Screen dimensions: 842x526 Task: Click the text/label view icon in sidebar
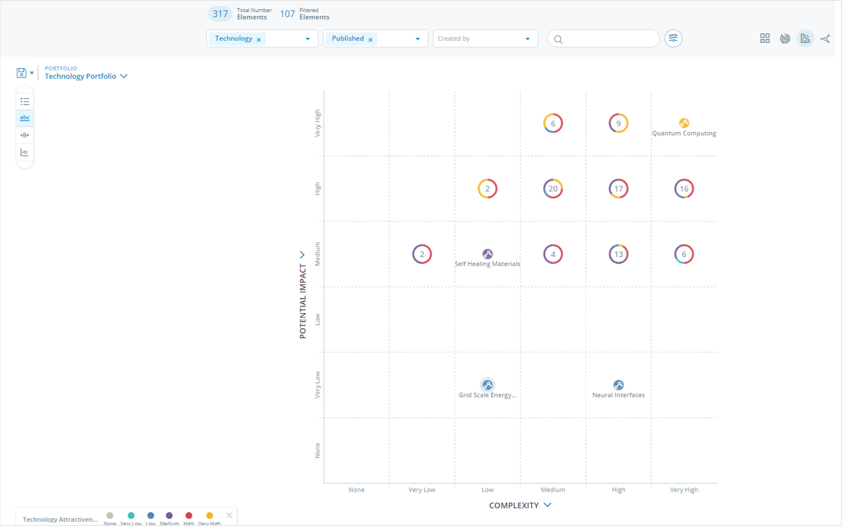click(x=25, y=117)
